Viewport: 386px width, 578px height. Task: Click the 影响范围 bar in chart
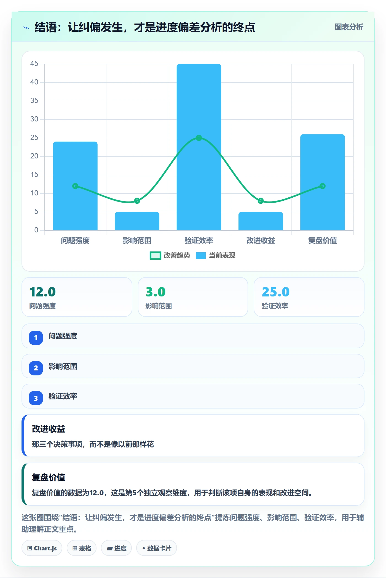137,221
